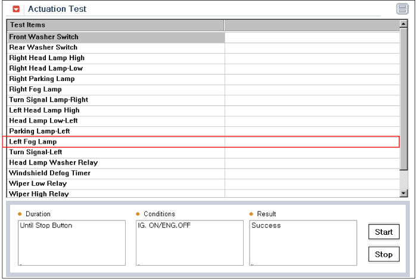Screen dimensions: 417x280
Task: Select Right Head Lamp-Low row
Action: click(204, 69)
